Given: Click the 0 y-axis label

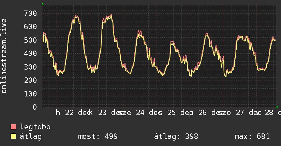Looking at the screenshot, I should coord(35,107).
